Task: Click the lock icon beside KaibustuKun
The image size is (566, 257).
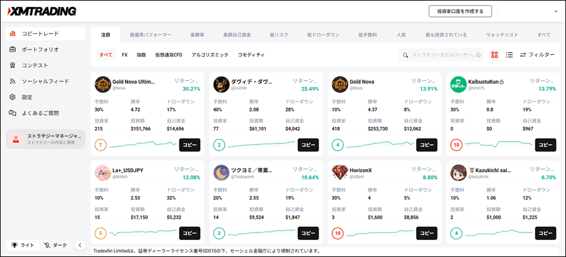Action: (x=502, y=82)
